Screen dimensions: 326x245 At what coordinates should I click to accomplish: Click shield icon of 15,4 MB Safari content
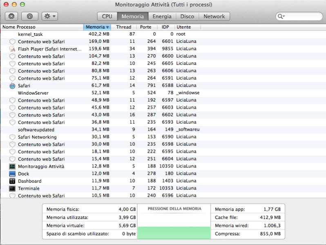12,159
